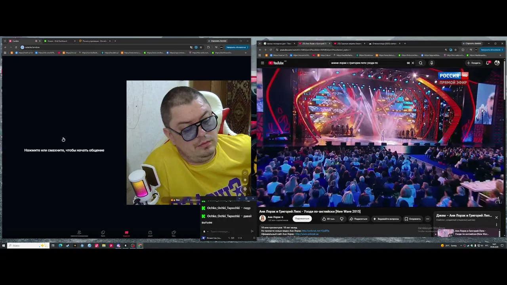
Task: Click Нажмите или смахните to start chatting
Action: (x=64, y=150)
